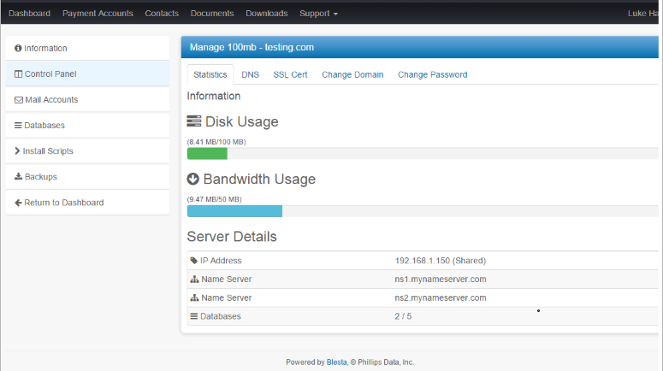Click the Control Panel columns icon

[19, 74]
